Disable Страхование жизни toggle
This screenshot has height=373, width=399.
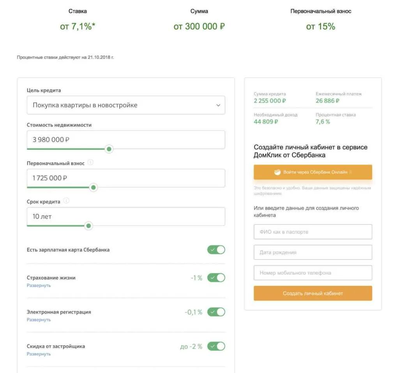click(x=216, y=278)
